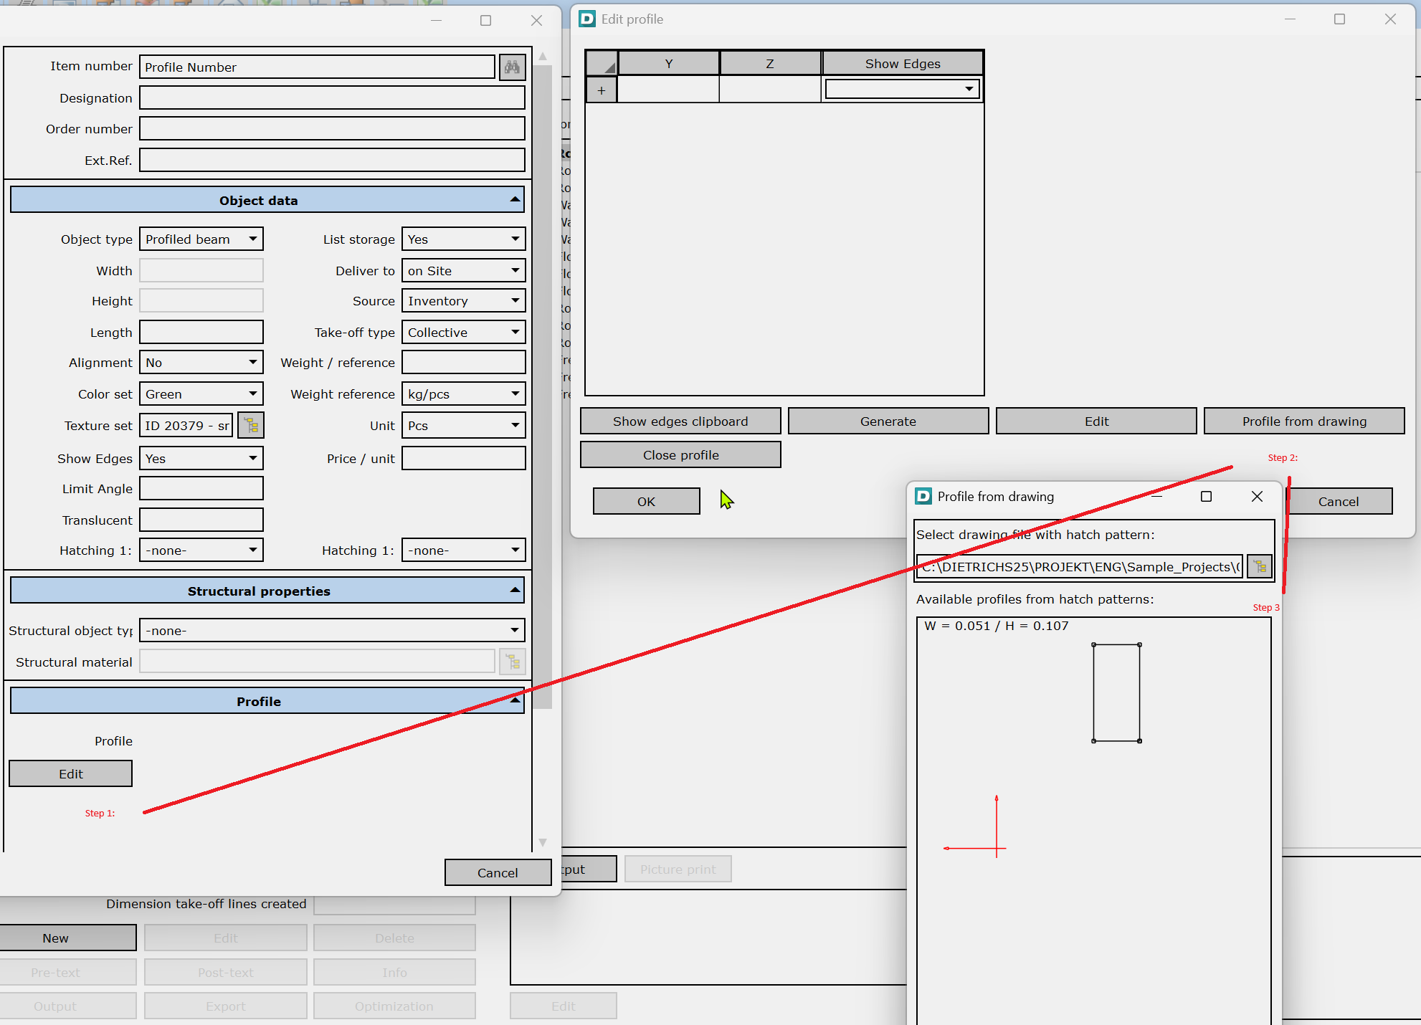Click the Designation input field

tap(331, 98)
